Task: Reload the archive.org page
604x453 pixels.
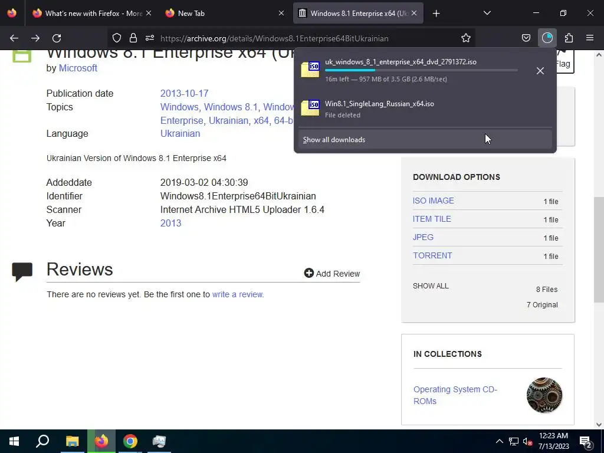Action: point(57,38)
